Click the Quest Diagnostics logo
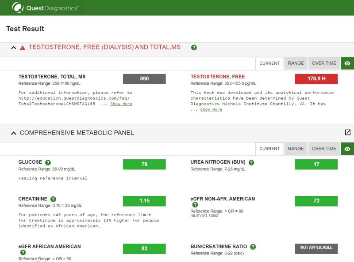This screenshot has height=262, width=354. (x=45, y=7)
